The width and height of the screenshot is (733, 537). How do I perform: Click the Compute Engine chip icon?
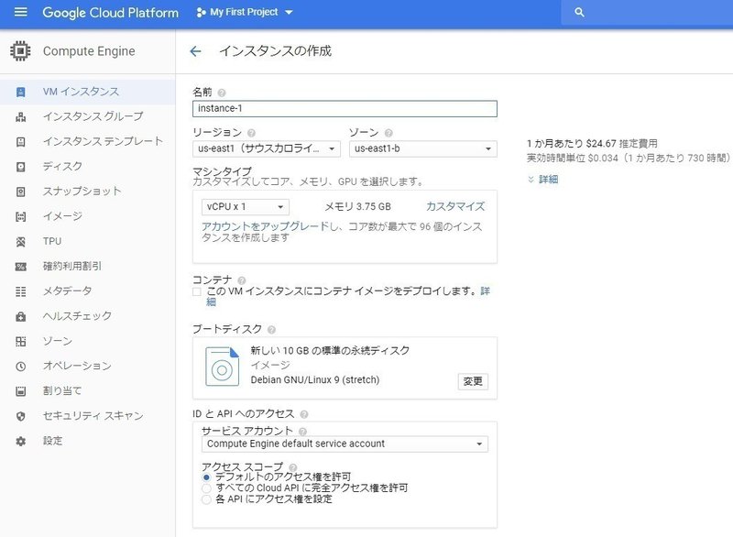[x=20, y=51]
